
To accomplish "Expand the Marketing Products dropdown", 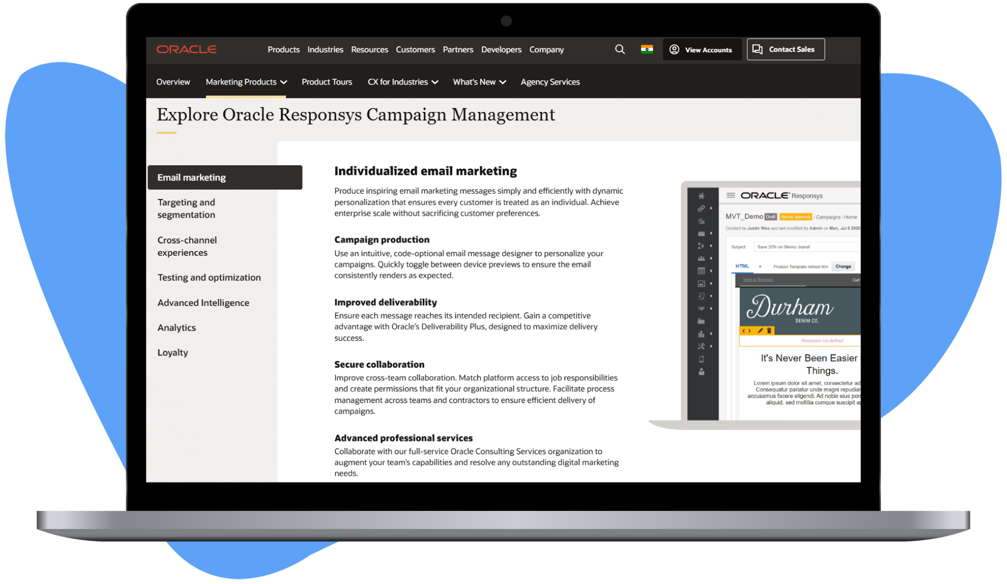I will (x=246, y=82).
